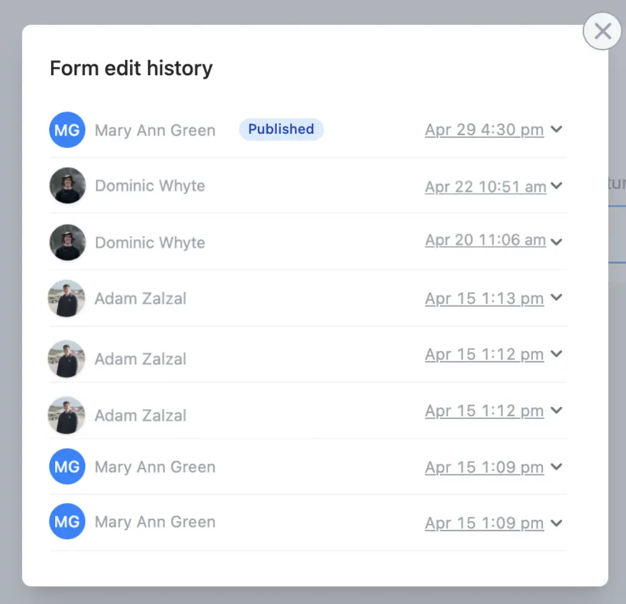Click the Form edit history title
626x604 pixels.
click(x=130, y=68)
